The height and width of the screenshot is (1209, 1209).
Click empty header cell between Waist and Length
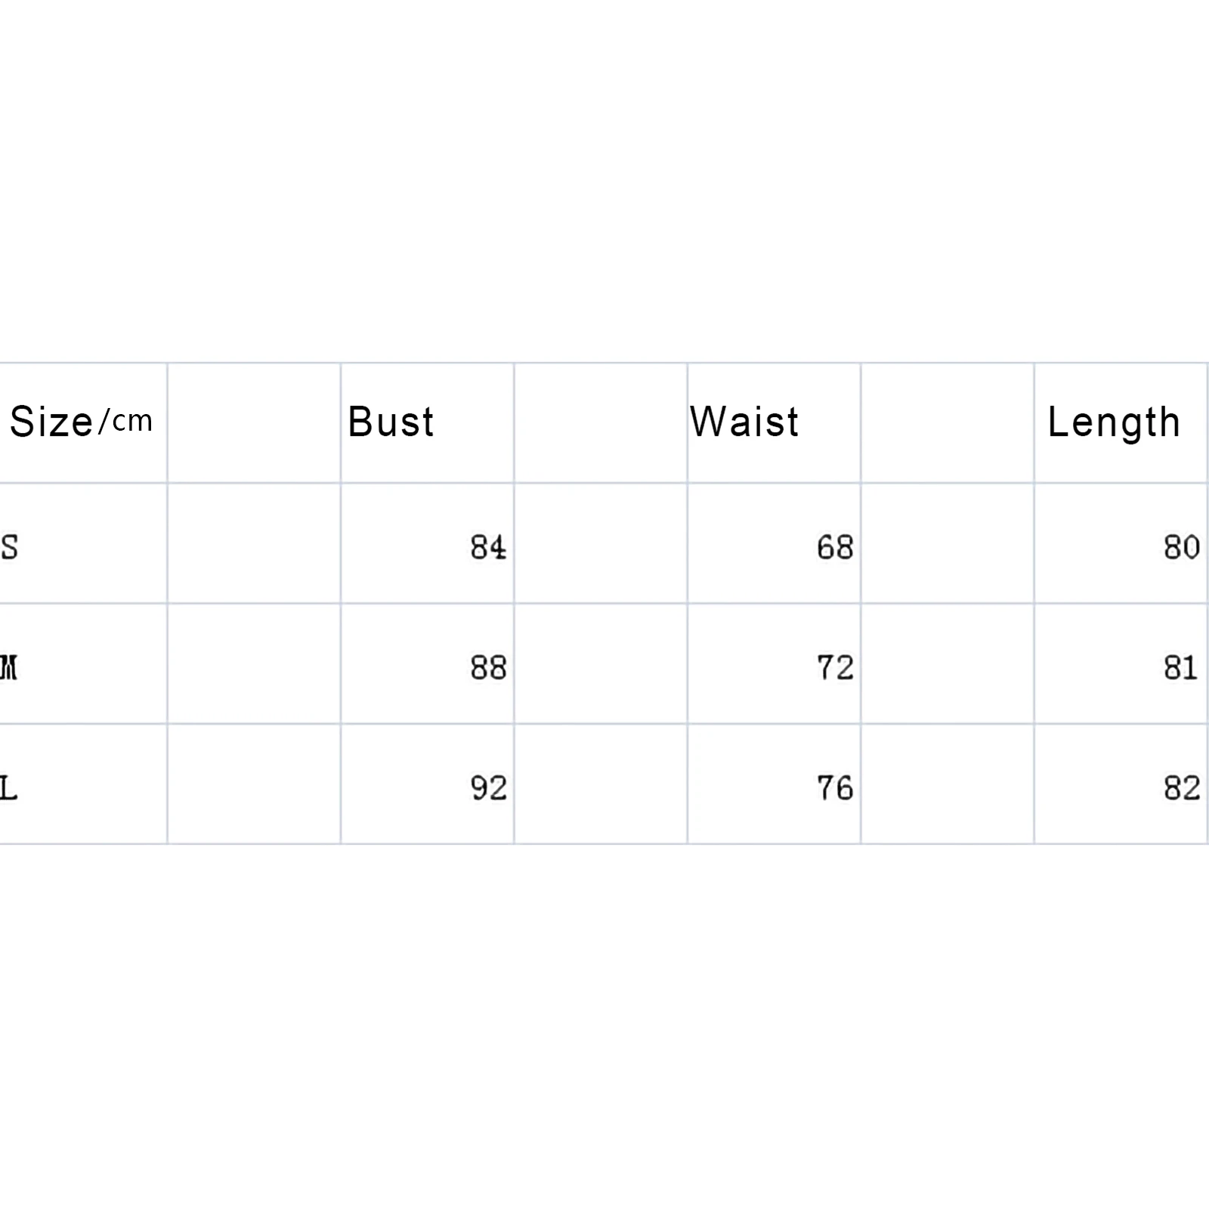tap(948, 423)
